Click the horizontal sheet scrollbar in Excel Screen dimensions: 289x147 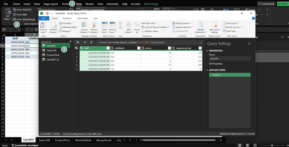[x=179, y=140]
